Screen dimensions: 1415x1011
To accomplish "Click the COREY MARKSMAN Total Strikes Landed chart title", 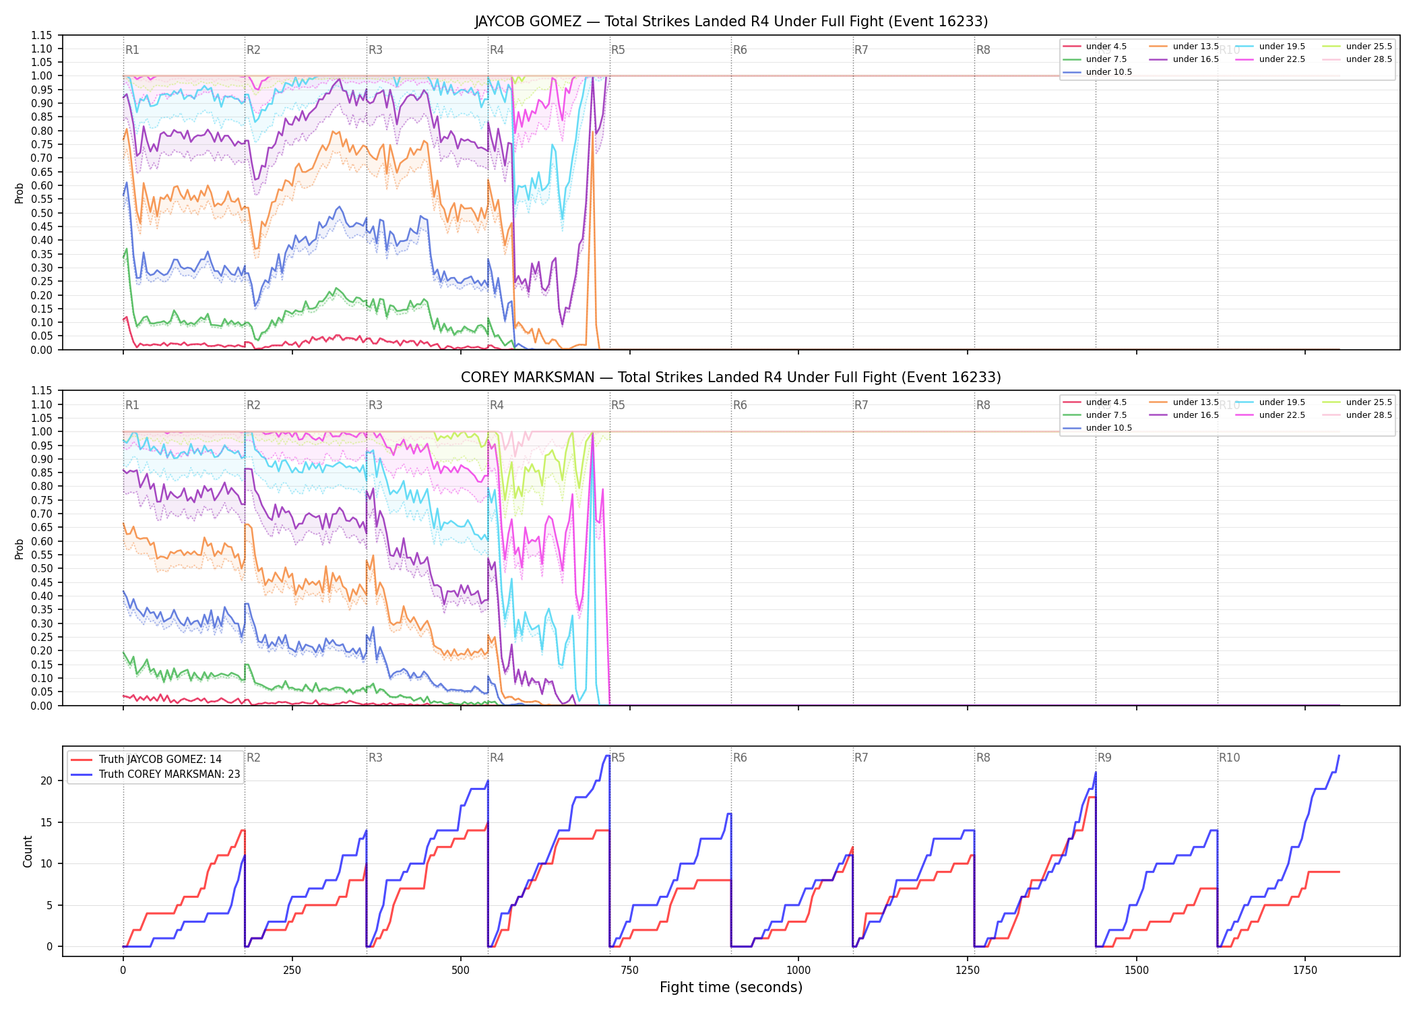I will [731, 377].
